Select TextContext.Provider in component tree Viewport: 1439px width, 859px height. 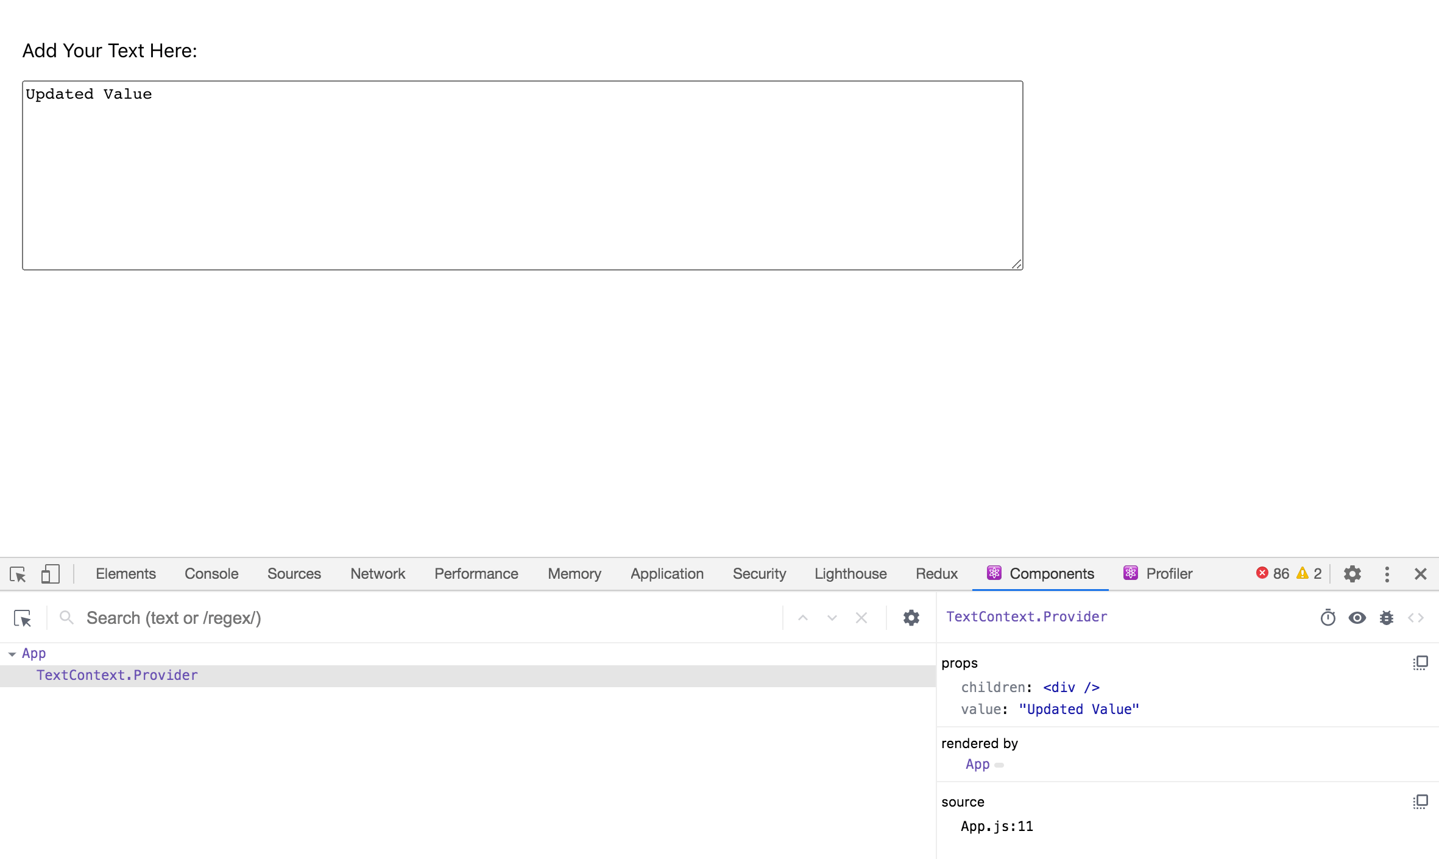(x=117, y=676)
